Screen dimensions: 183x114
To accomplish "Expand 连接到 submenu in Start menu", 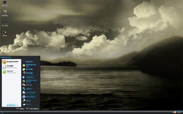I will [31, 89].
